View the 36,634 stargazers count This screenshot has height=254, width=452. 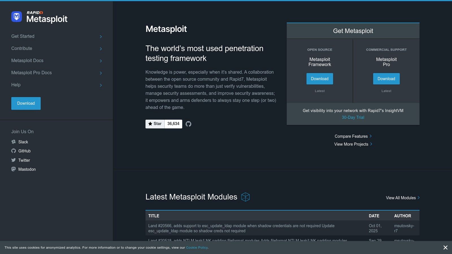(173, 124)
